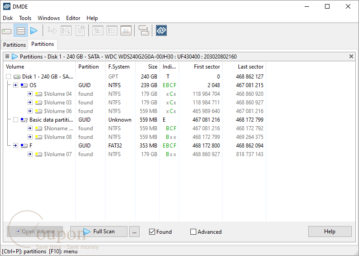This screenshot has width=359, height=256.
Task: Click the ellipsis button next to Full Scan
Action: point(134,231)
